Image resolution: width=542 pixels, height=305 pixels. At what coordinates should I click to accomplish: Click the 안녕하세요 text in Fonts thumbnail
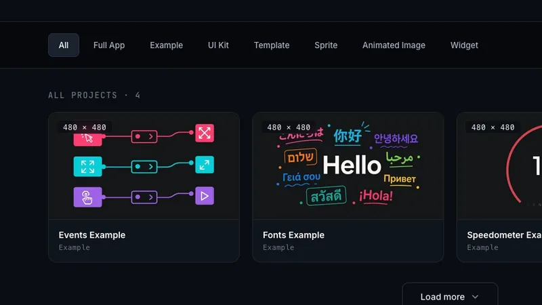[396, 139]
